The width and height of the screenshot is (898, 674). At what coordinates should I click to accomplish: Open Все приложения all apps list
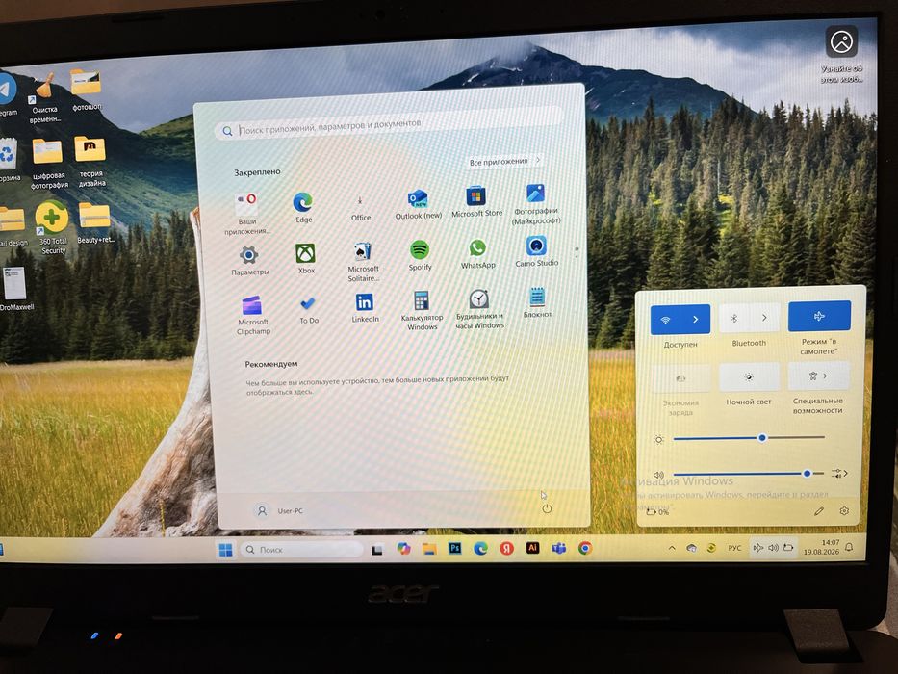coord(504,162)
